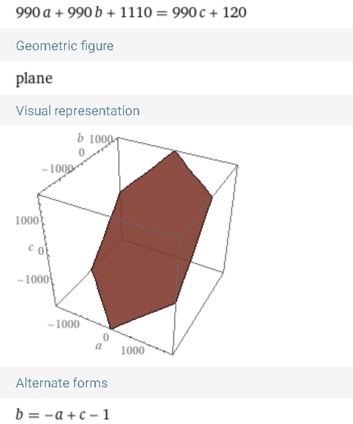Click the -1000 tick on the c axis

(x=32, y=280)
